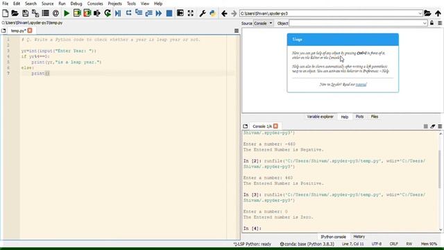The image size is (444, 250).
Task: Close the temp.py editor tab
Action: coord(30,31)
